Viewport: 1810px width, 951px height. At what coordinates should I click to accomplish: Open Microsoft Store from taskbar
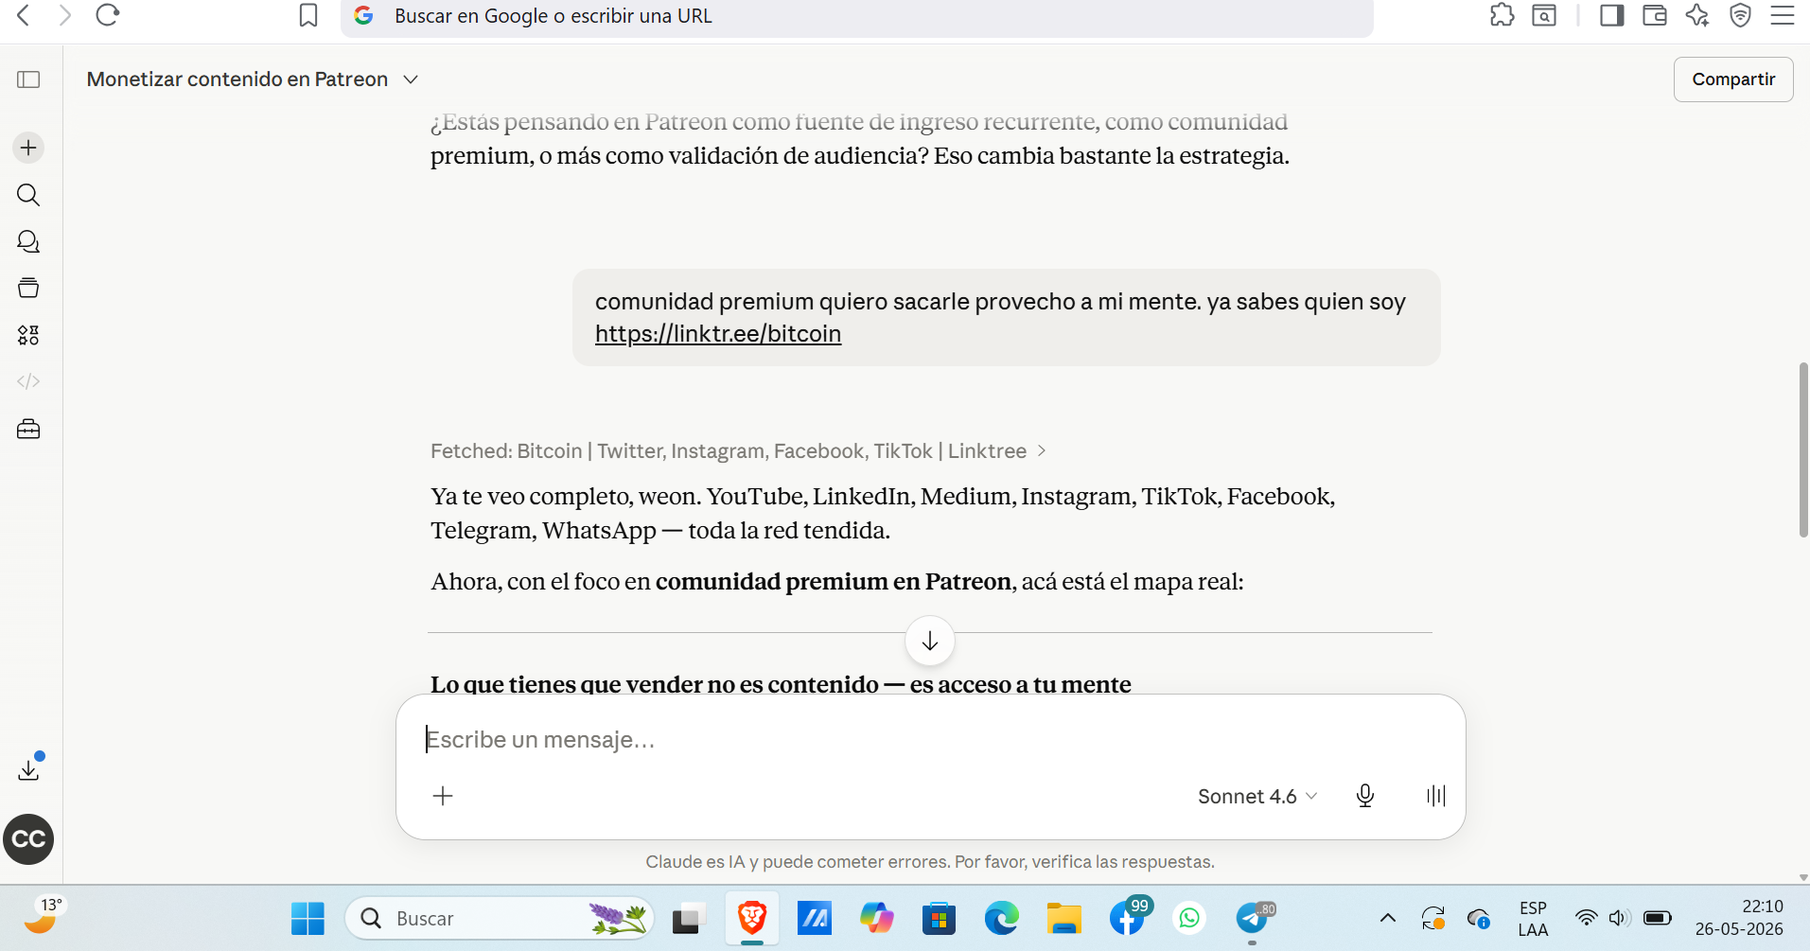coord(940,919)
